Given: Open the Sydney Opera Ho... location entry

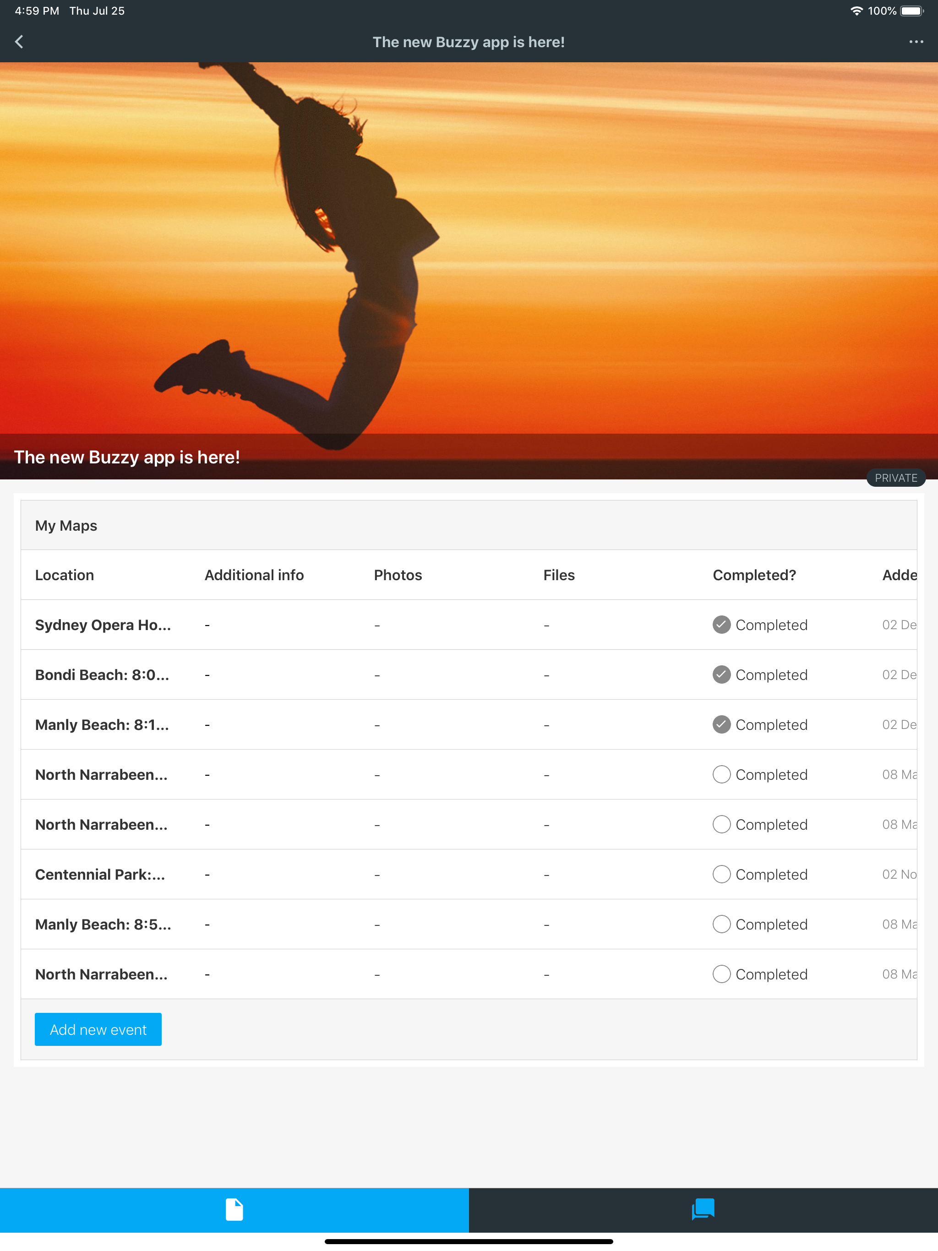Looking at the screenshot, I should 103,625.
